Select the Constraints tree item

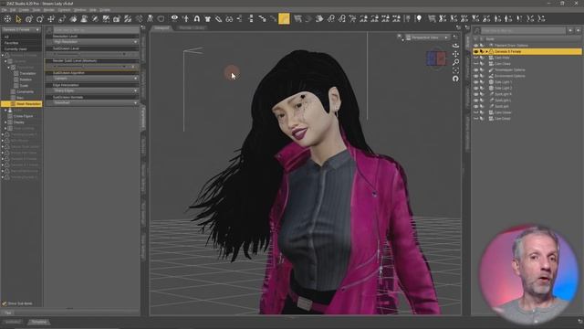click(x=25, y=91)
